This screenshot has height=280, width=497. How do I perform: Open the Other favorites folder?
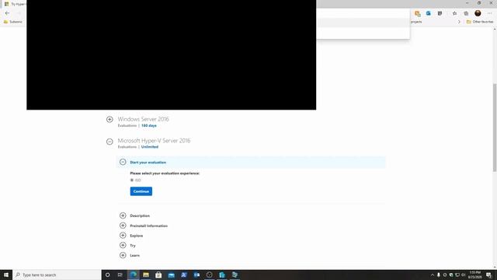click(x=480, y=22)
